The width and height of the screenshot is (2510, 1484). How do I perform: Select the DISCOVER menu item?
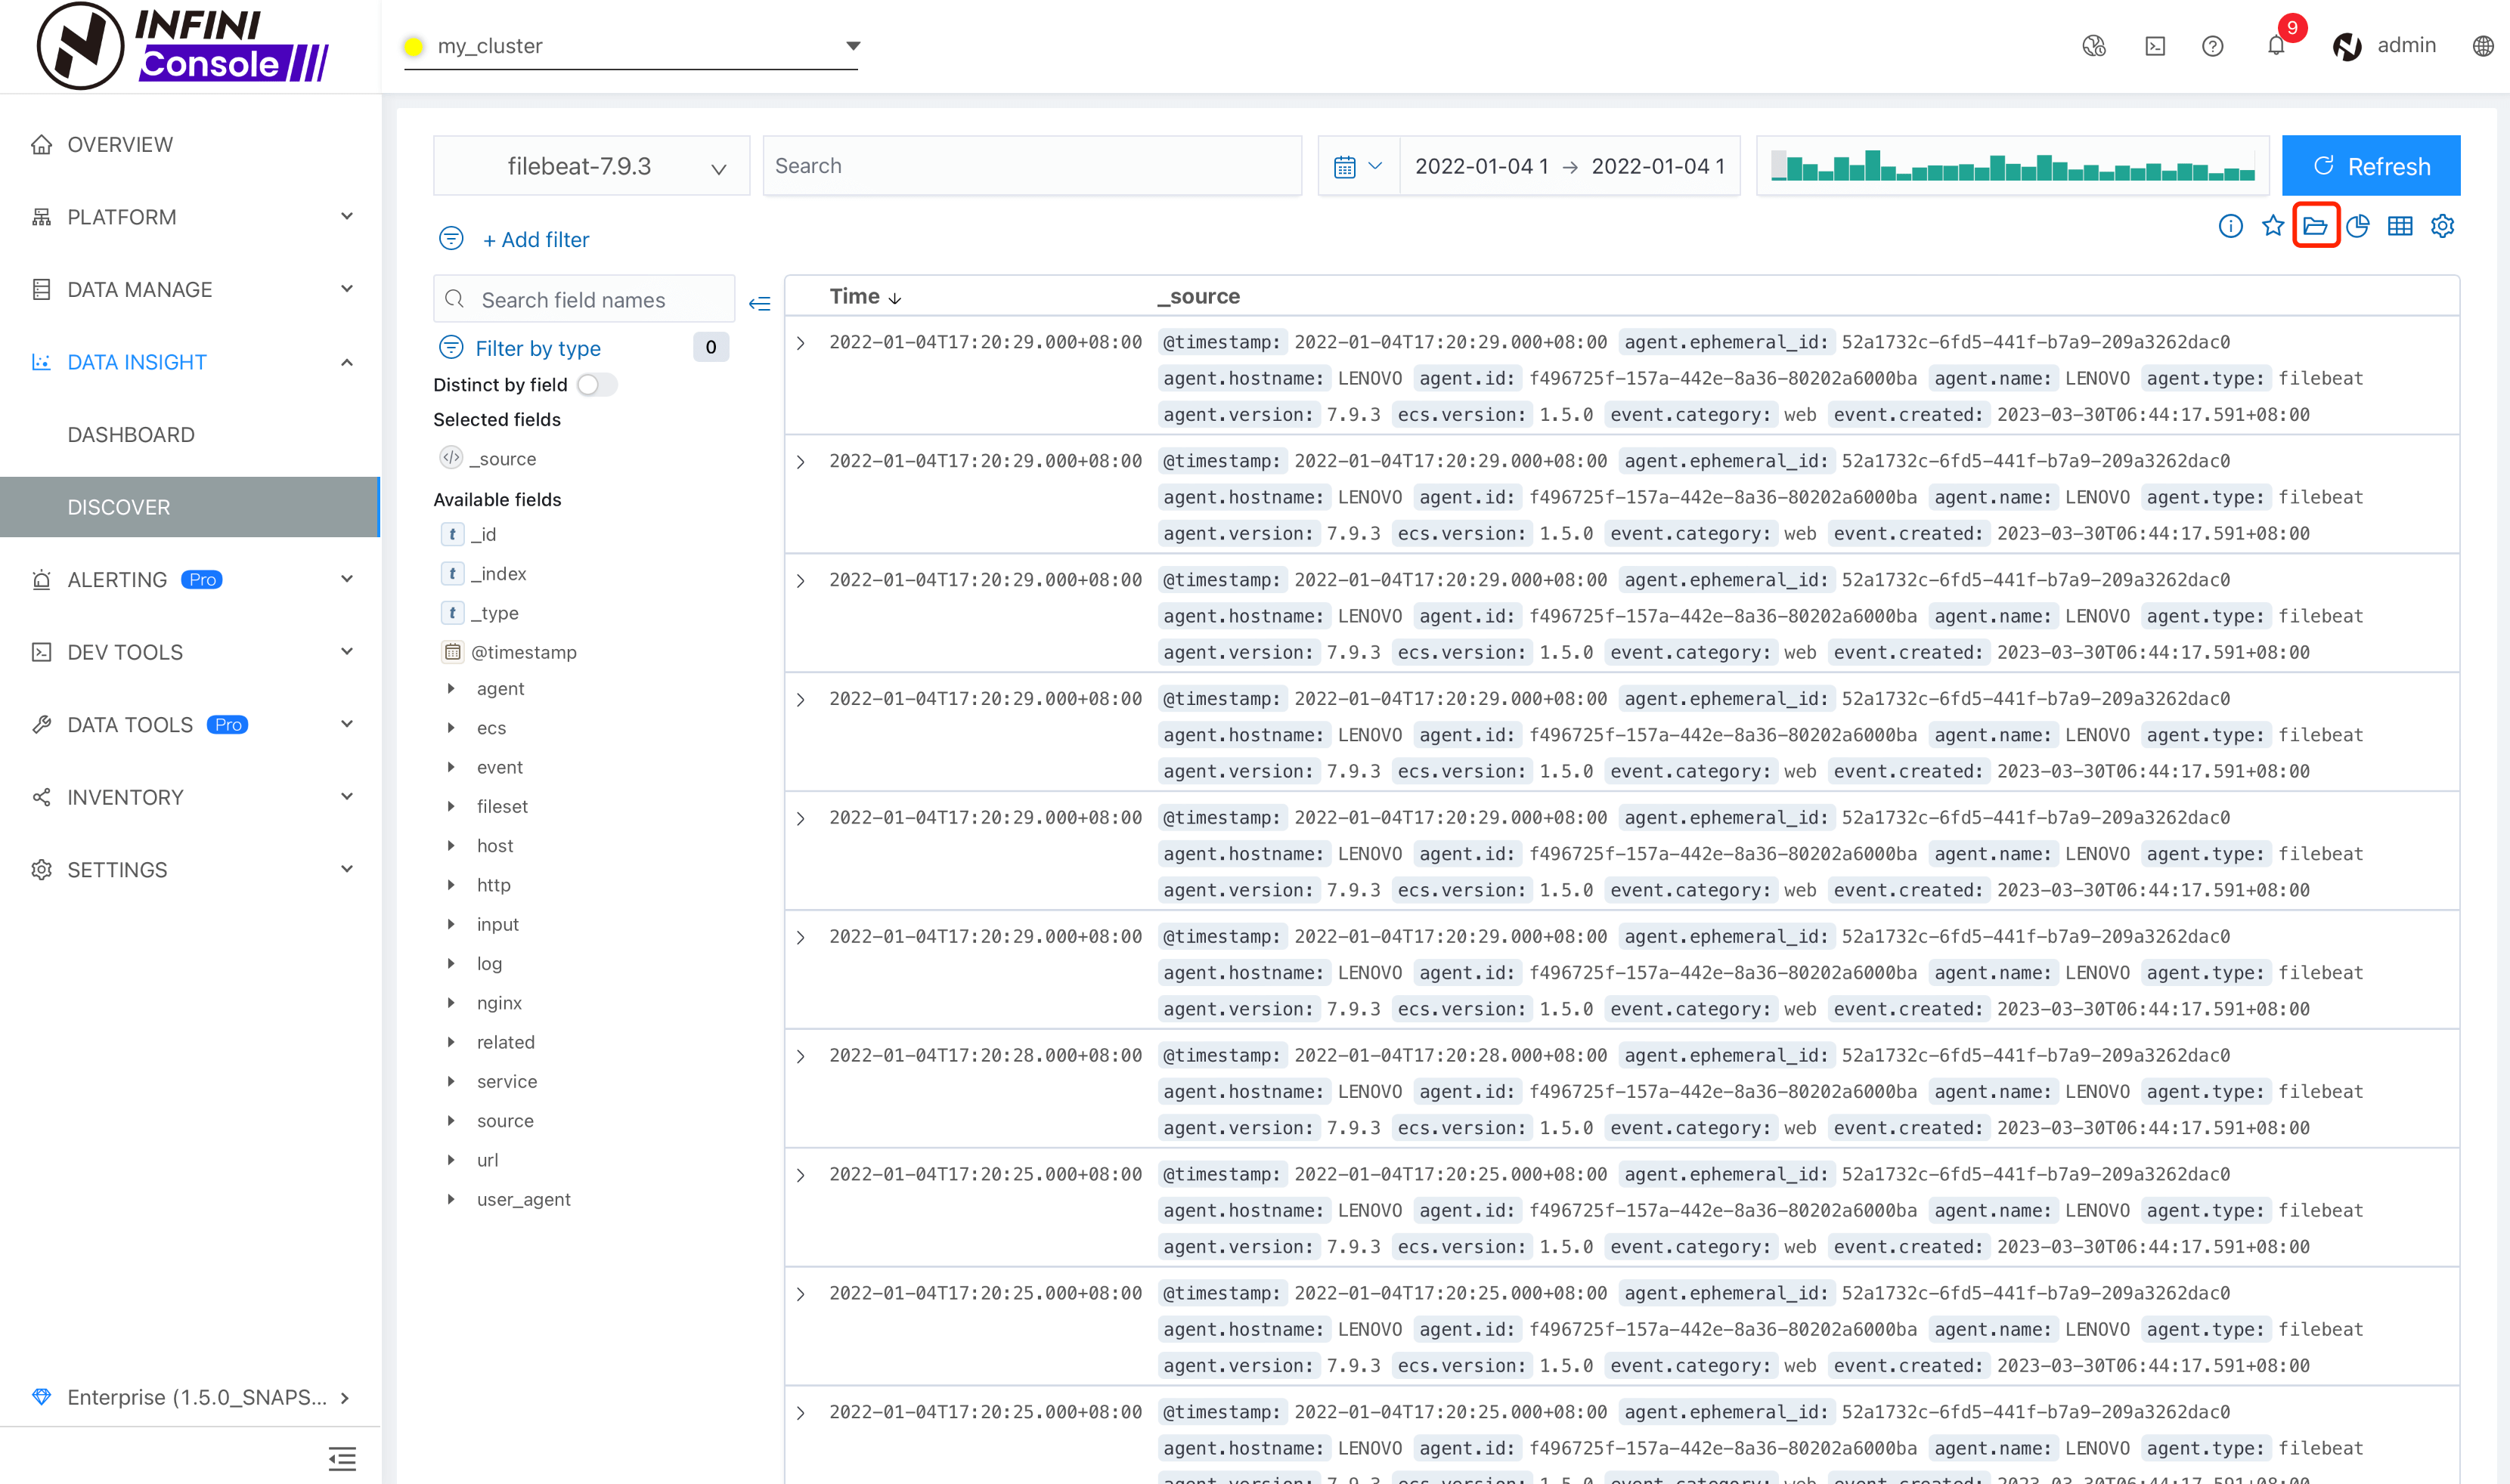[190, 507]
